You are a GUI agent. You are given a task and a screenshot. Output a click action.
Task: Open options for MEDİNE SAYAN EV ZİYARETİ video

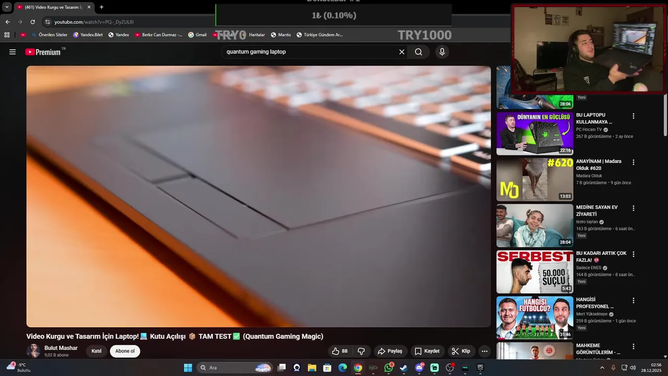click(634, 208)
